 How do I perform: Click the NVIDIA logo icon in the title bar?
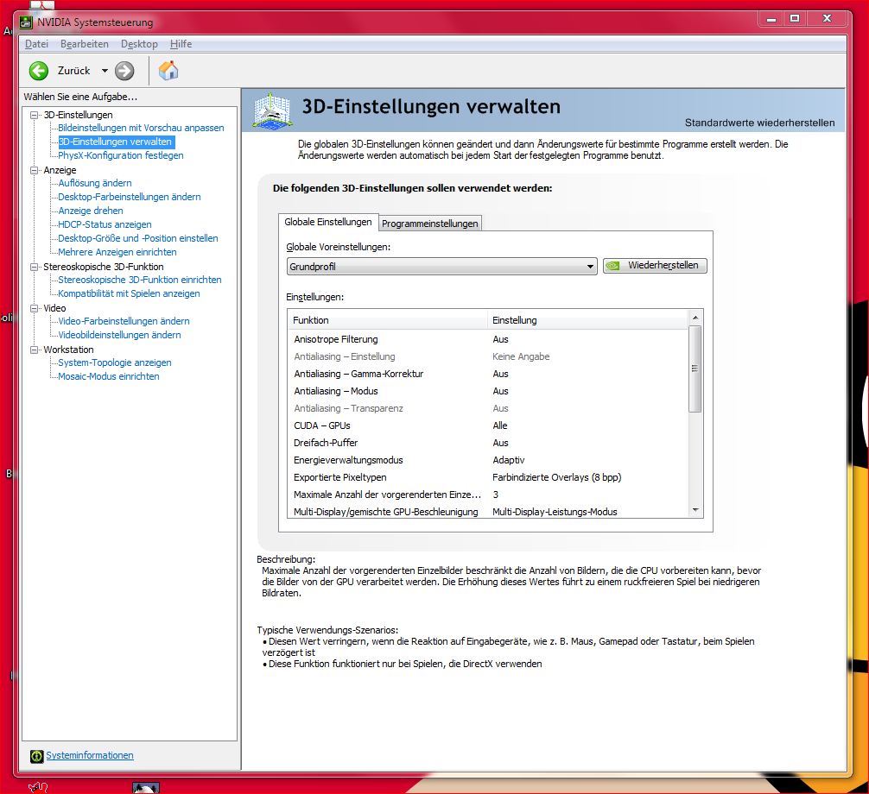26,22
